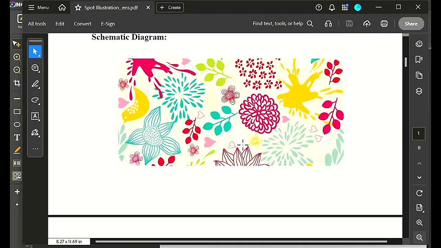This screenshot has height=248, width=441.
Task: Choose the E-Sign option
Action: tap(108, 24)
